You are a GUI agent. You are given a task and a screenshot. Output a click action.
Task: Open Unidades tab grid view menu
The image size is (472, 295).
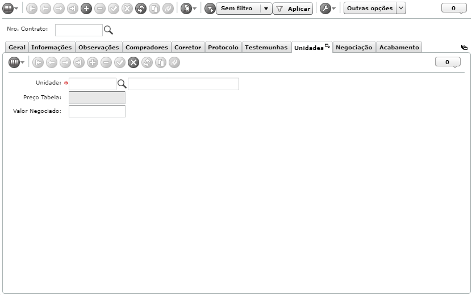(16, 62)
